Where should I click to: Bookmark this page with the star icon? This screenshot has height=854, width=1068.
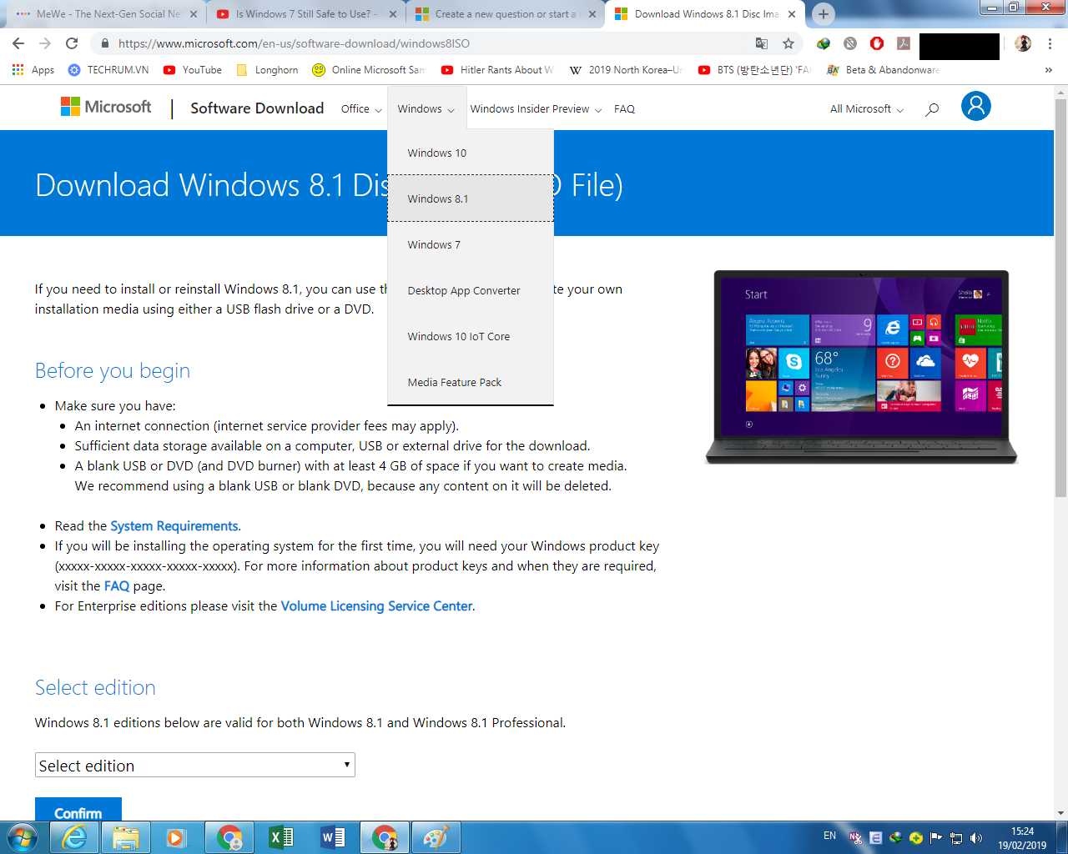(x=788, y=43)
